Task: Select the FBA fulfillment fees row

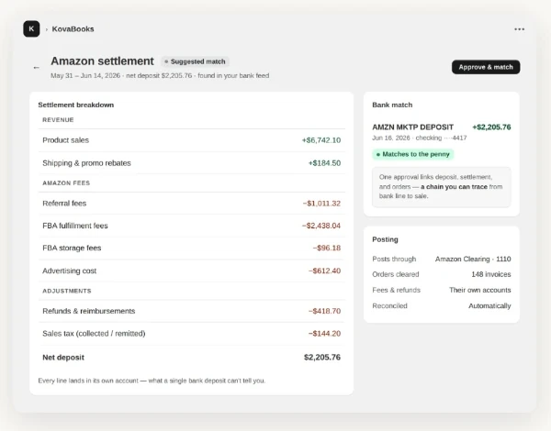Action: click(x=192, y=226)
